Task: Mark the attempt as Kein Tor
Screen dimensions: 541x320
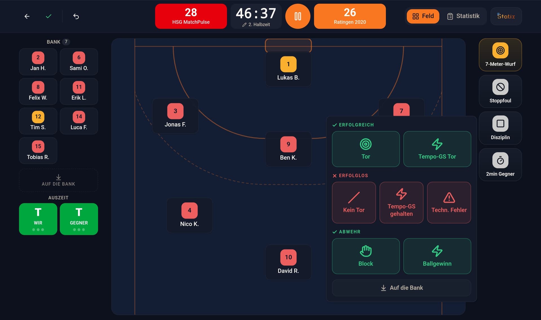Action: [354, 203]
